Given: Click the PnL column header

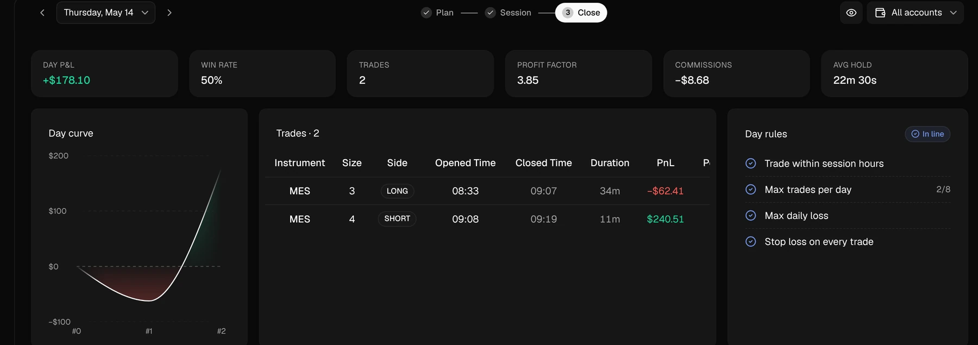Looking at the screenshot, I should (666, 163).
